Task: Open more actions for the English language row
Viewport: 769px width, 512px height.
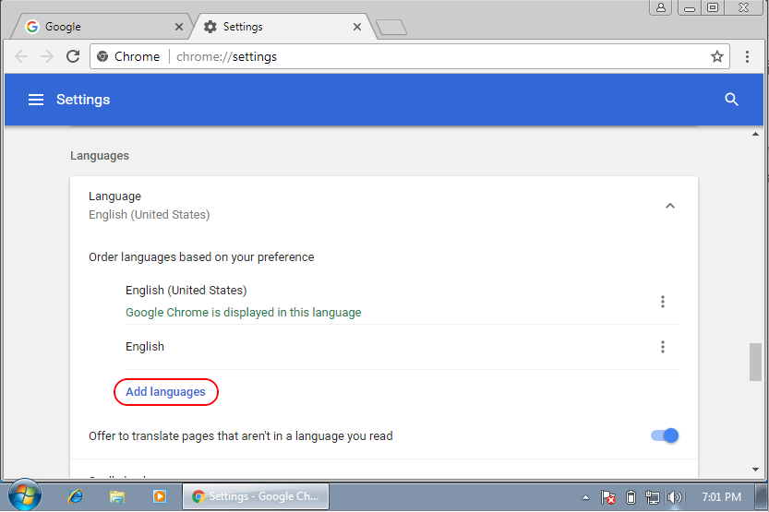Action: click(663, 347)
